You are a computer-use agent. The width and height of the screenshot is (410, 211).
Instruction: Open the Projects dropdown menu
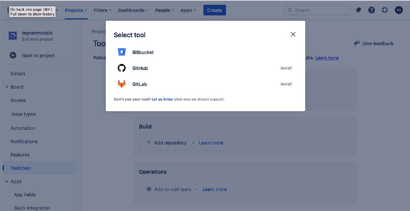(x=76, y=10)
